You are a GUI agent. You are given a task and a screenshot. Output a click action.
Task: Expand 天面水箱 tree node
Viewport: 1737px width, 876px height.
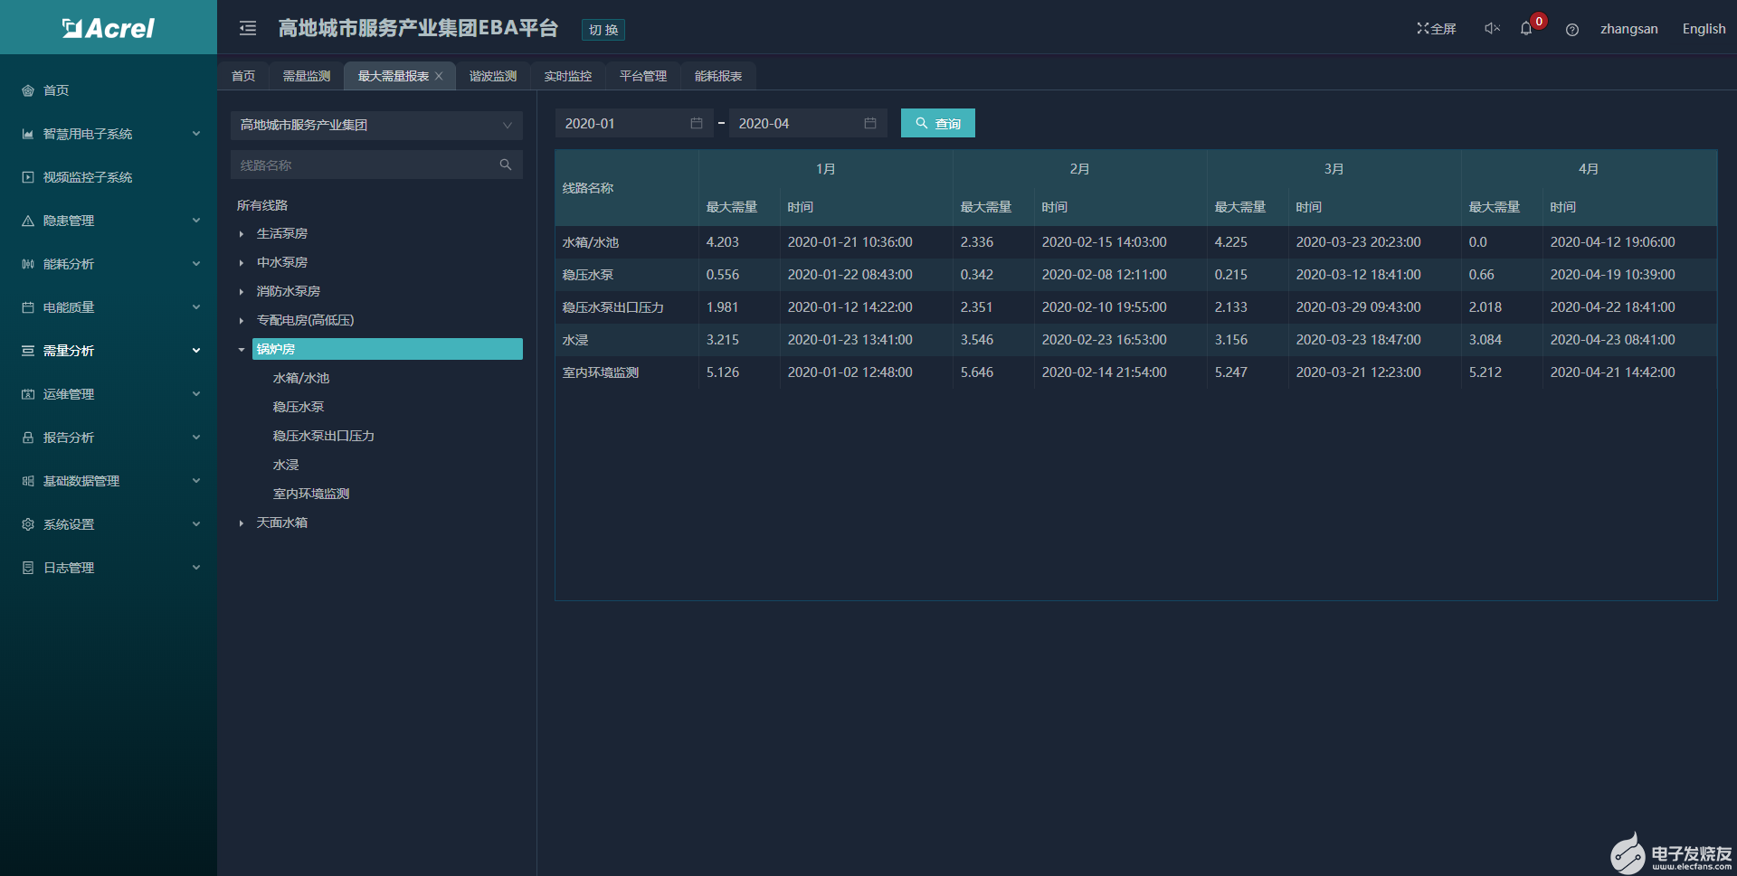(x=242, y=523)
